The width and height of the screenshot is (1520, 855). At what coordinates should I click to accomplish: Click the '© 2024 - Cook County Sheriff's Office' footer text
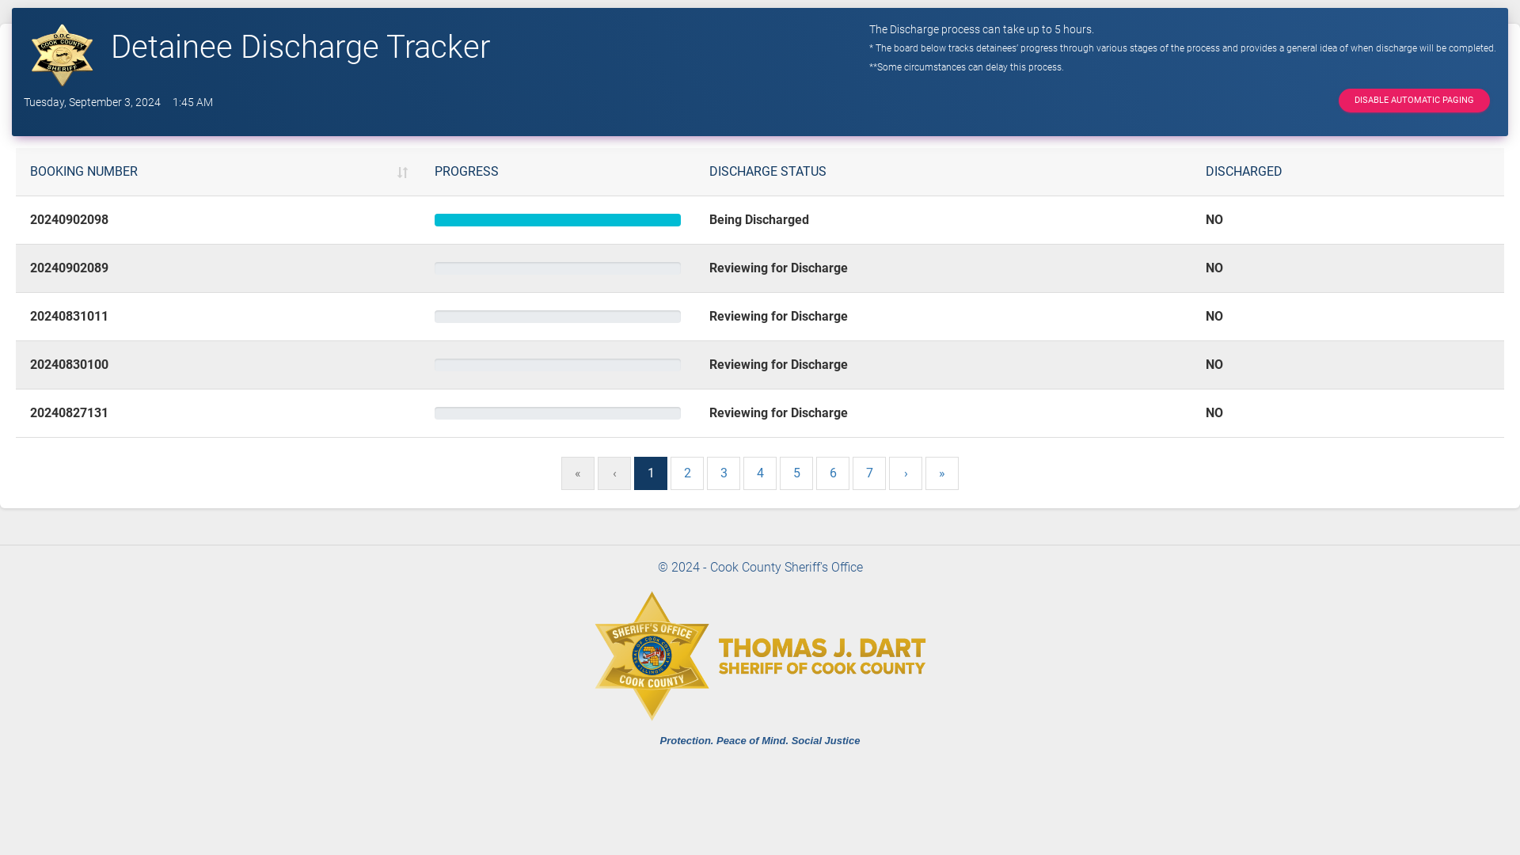click(760, 568)
